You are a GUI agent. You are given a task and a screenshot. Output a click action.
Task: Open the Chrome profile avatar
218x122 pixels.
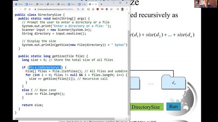(x=122, y=9)
